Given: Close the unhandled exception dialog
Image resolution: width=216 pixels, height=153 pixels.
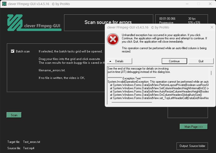Looking at the screenshot, I should (212, 27).
